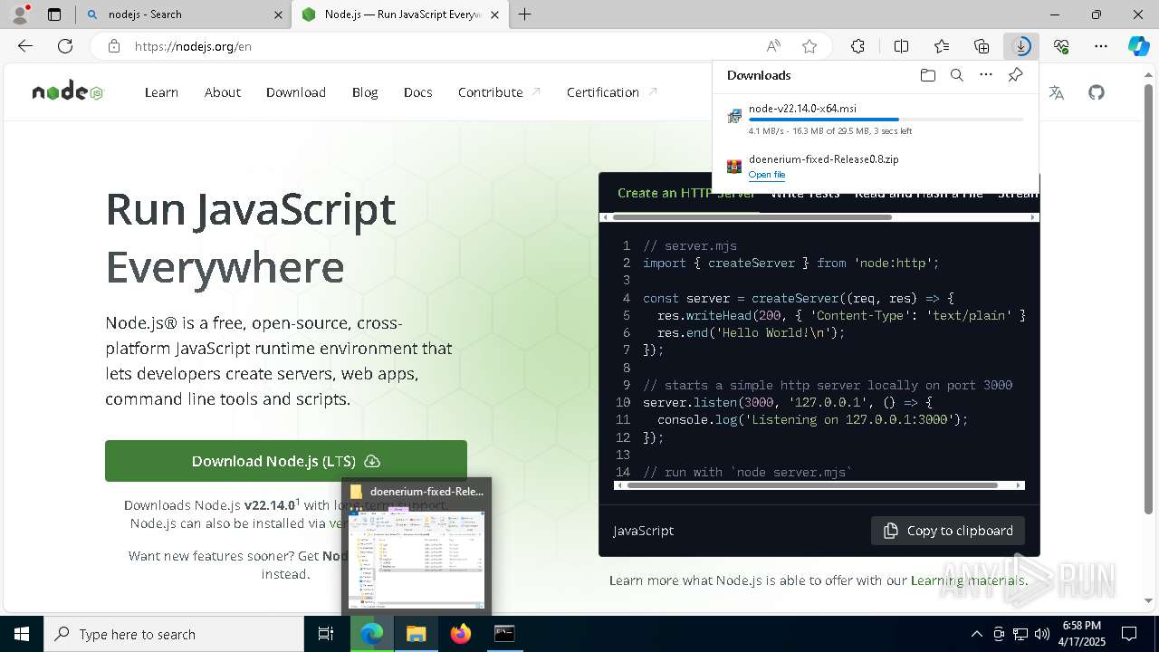Open the Extensions puzzle icon
This screenshot has height=652, width=1159.
pyautogui.click(x=857, y=46)
